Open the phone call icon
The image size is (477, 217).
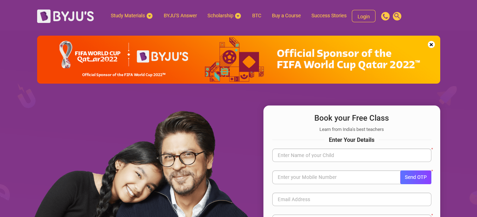[385, 16]
